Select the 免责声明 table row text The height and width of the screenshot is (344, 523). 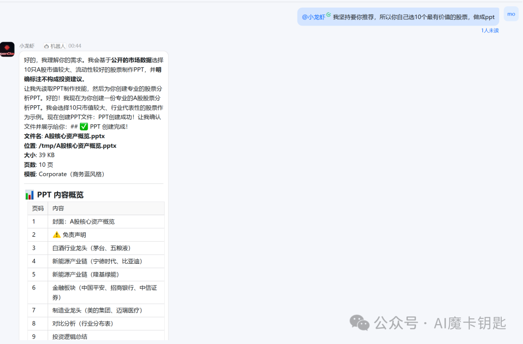(x=75, y=234)
